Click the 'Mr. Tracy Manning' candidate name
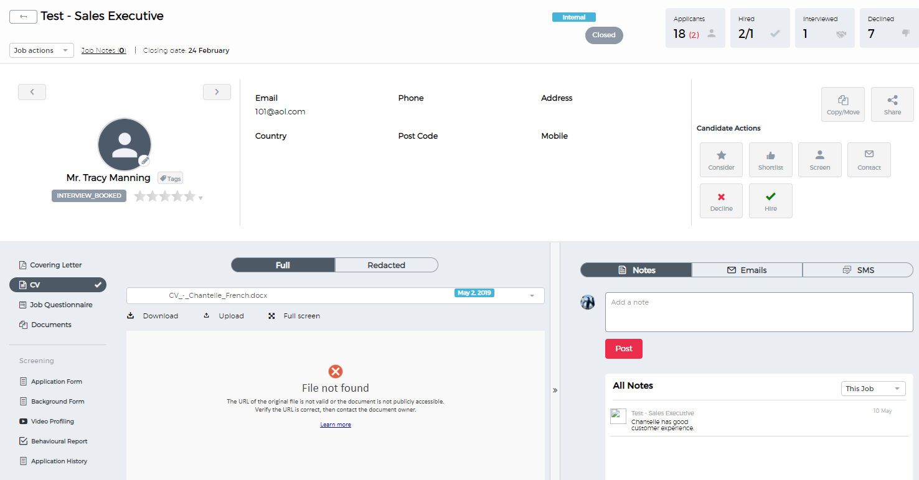919x480 pixels. coord(108,178)
